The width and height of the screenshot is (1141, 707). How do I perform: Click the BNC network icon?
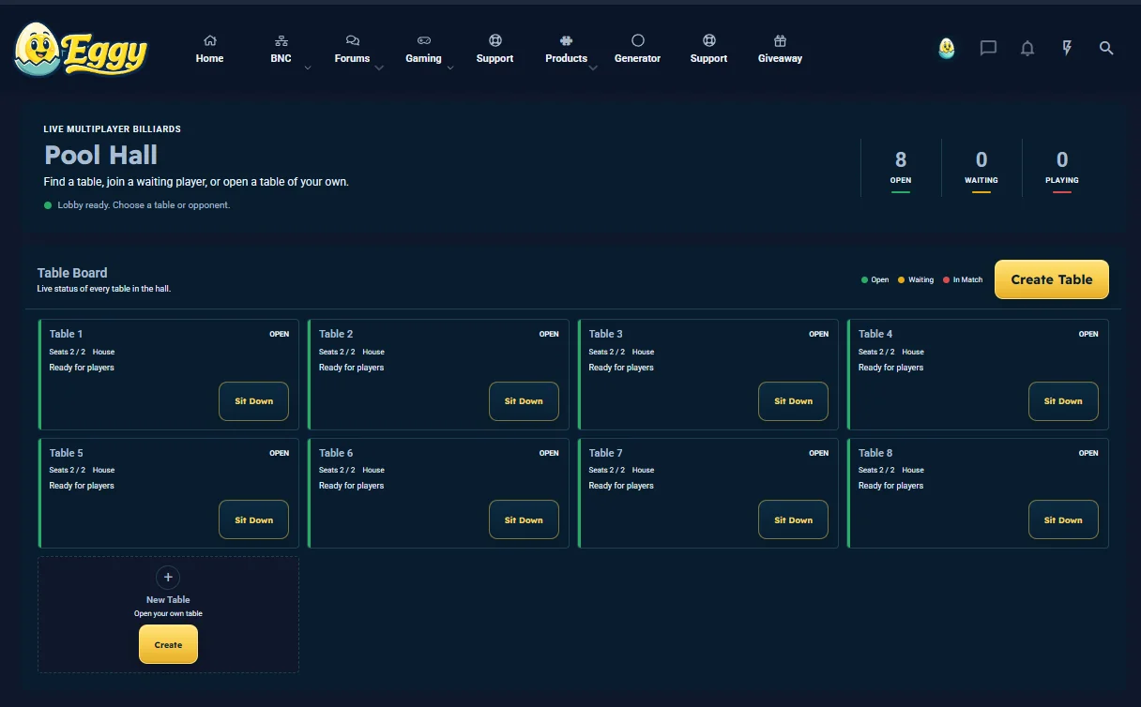pyautogui.click(x=281, y=41)
